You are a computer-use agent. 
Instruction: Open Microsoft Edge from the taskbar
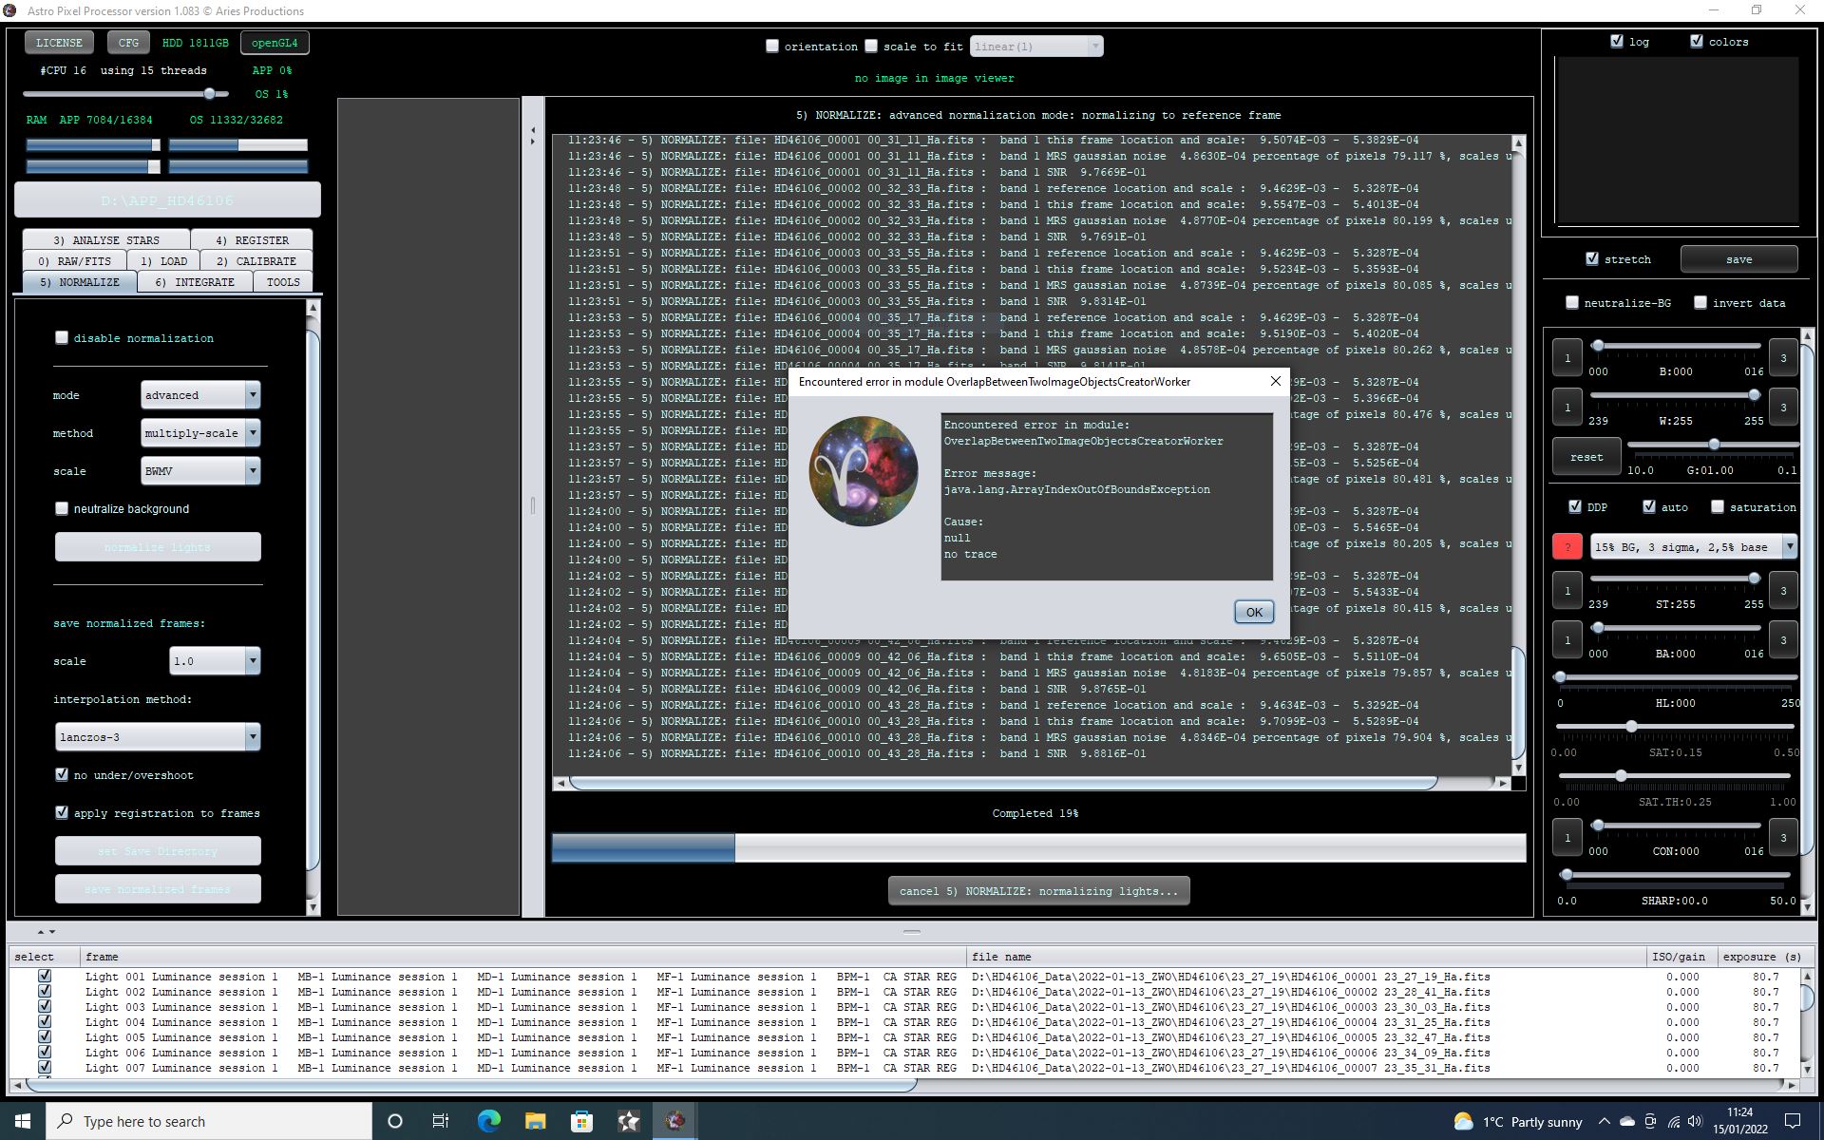point(488,1121)
